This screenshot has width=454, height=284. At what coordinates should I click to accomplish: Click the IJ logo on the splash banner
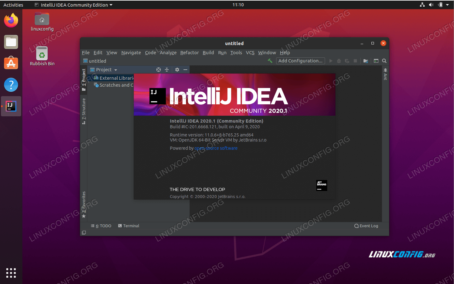tap(158, 96)
